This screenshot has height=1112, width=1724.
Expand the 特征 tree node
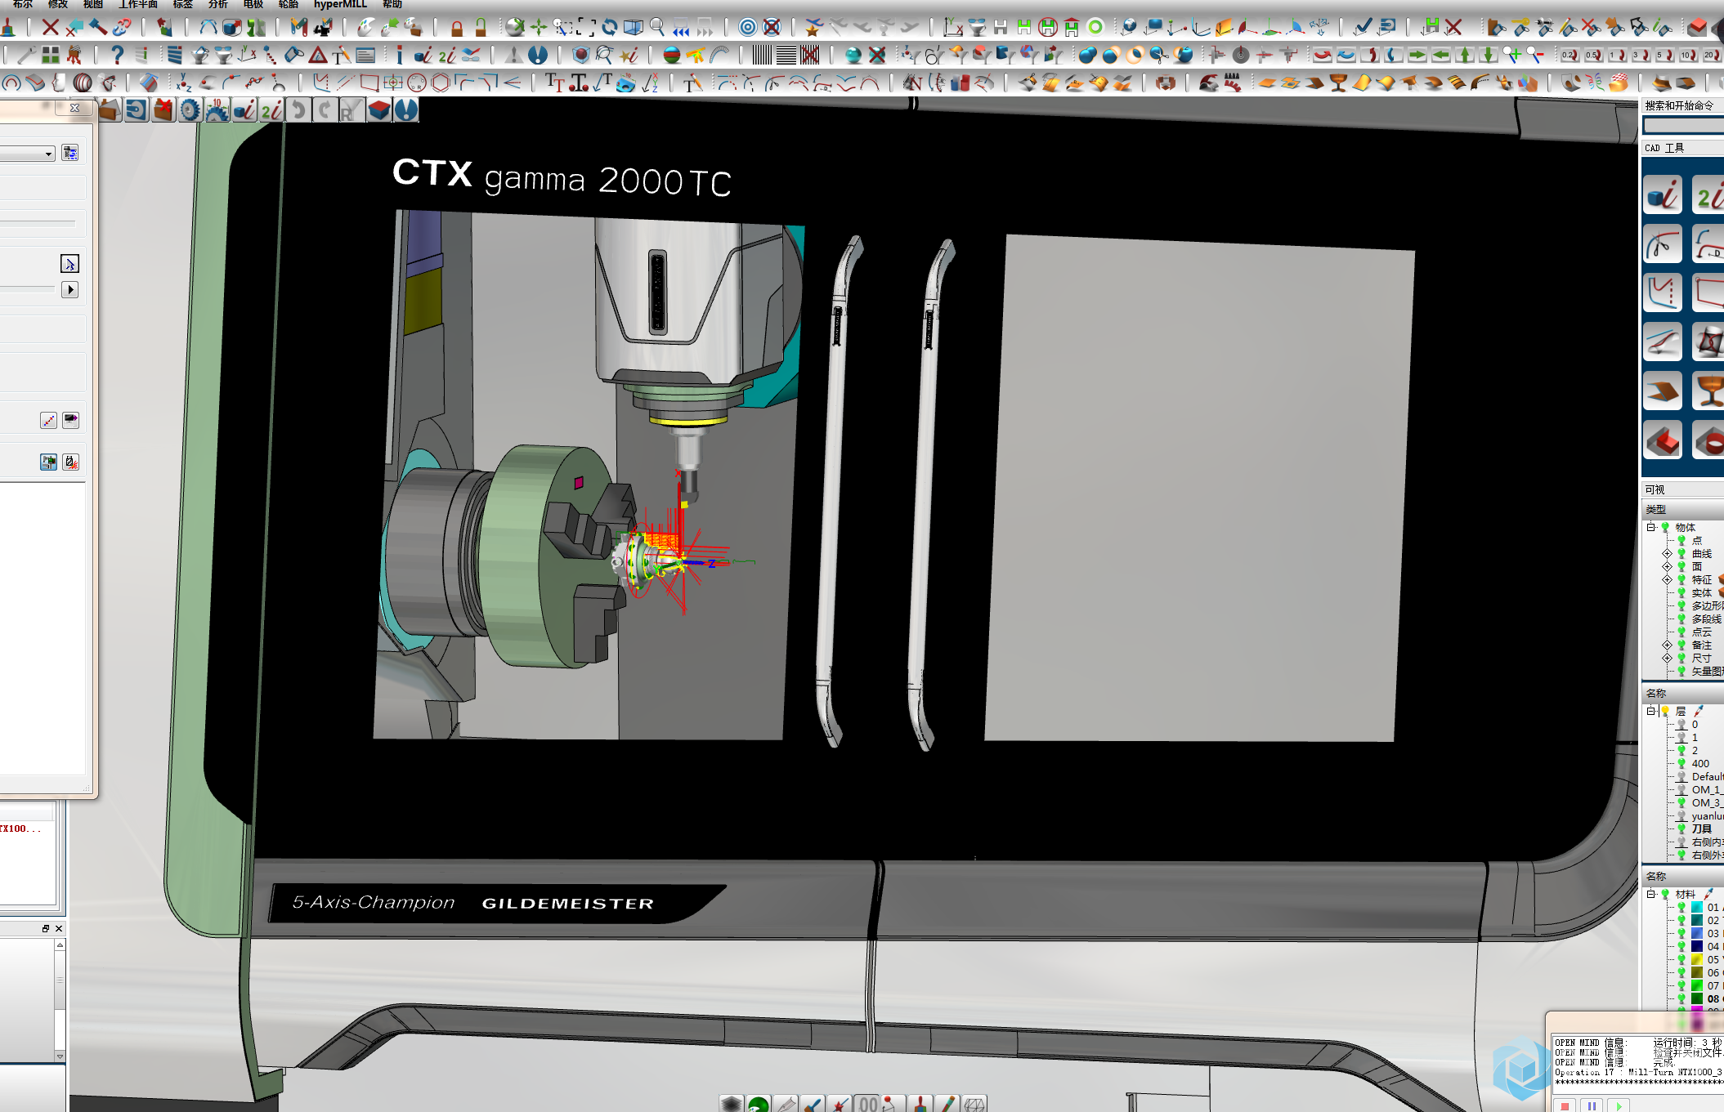(1667, 579)
